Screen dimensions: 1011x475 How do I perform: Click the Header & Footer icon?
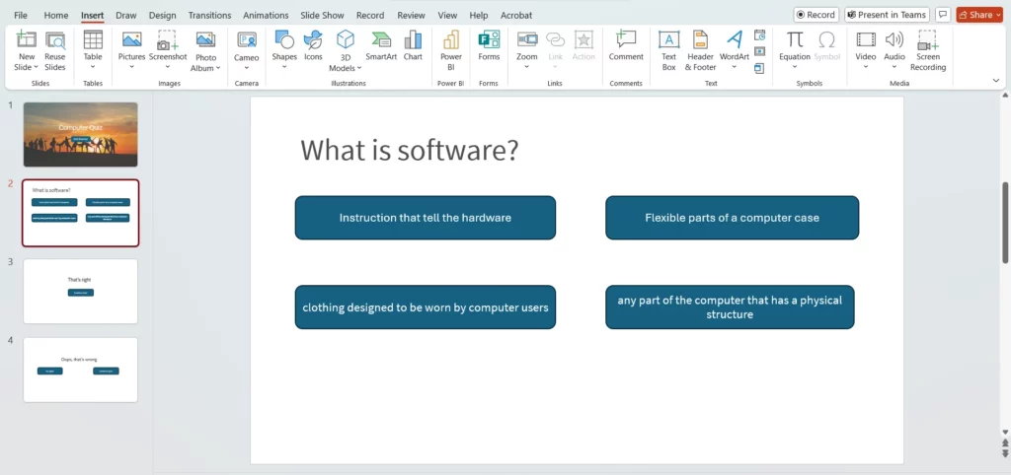click(700, 48)
